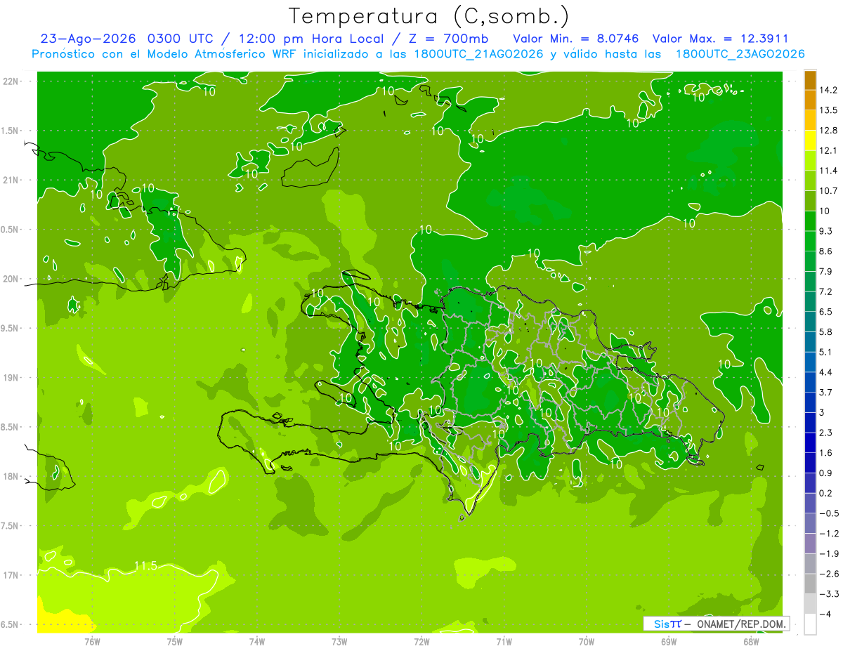Click the '71W' longitude label
843x651 pixels.
[504, 641]
